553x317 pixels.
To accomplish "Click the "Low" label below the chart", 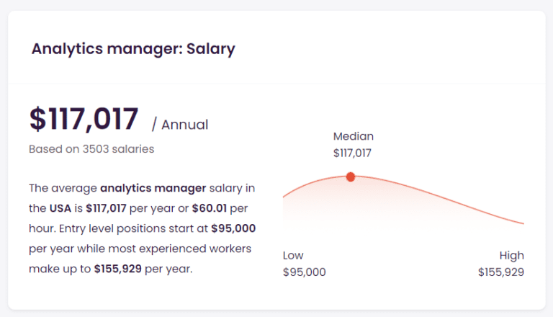I will [293, 255].
